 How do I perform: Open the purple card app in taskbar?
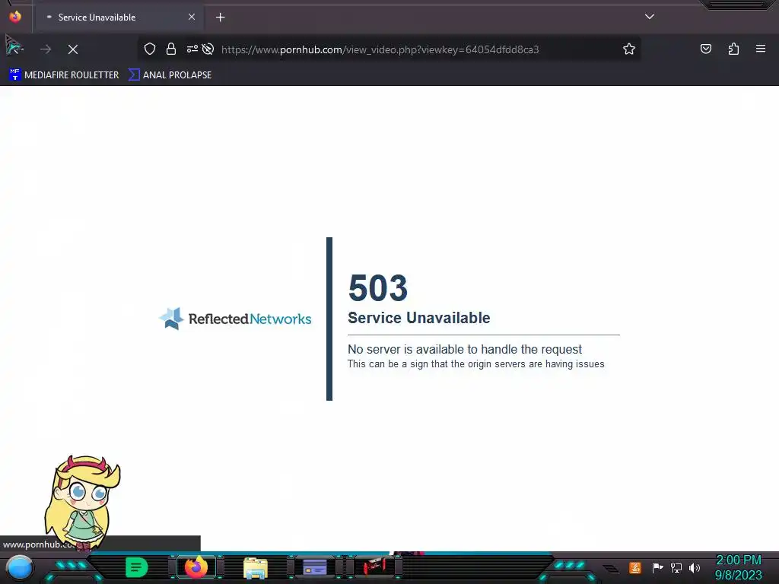pyautogui.click(x=314, y=567)
